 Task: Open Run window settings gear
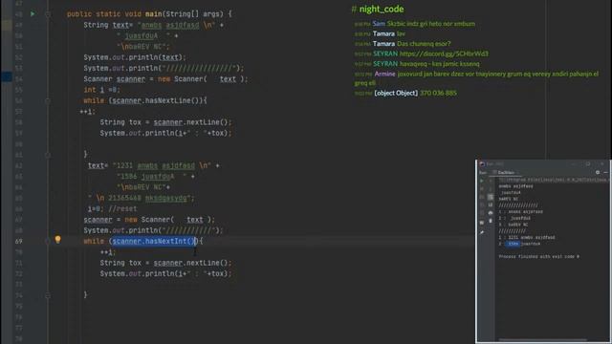click(x=598, y=172)
